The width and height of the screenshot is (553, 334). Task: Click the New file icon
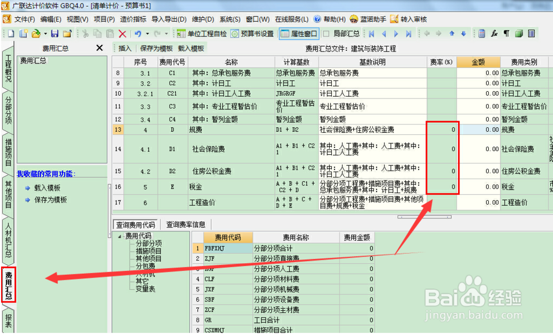(11, 34)
